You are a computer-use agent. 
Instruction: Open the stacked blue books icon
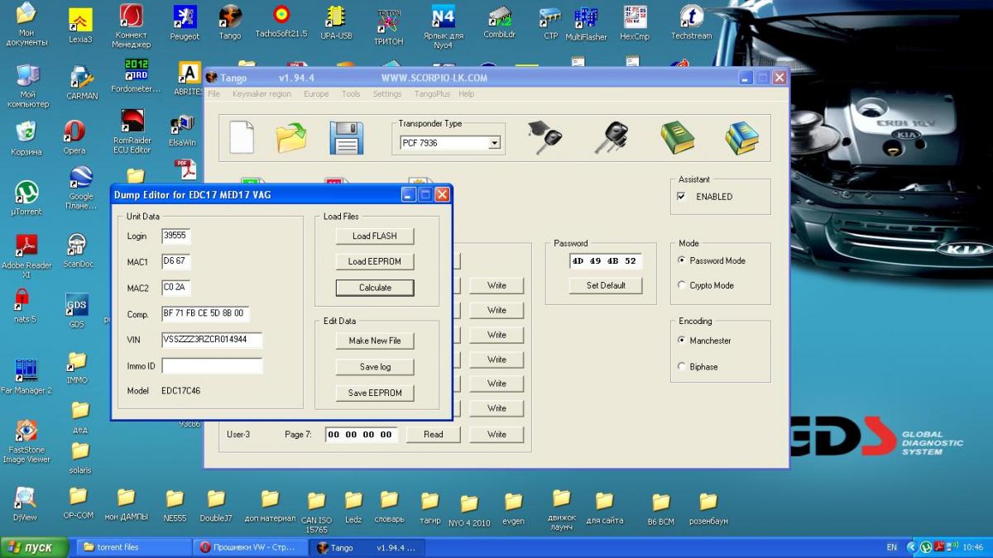742,137
